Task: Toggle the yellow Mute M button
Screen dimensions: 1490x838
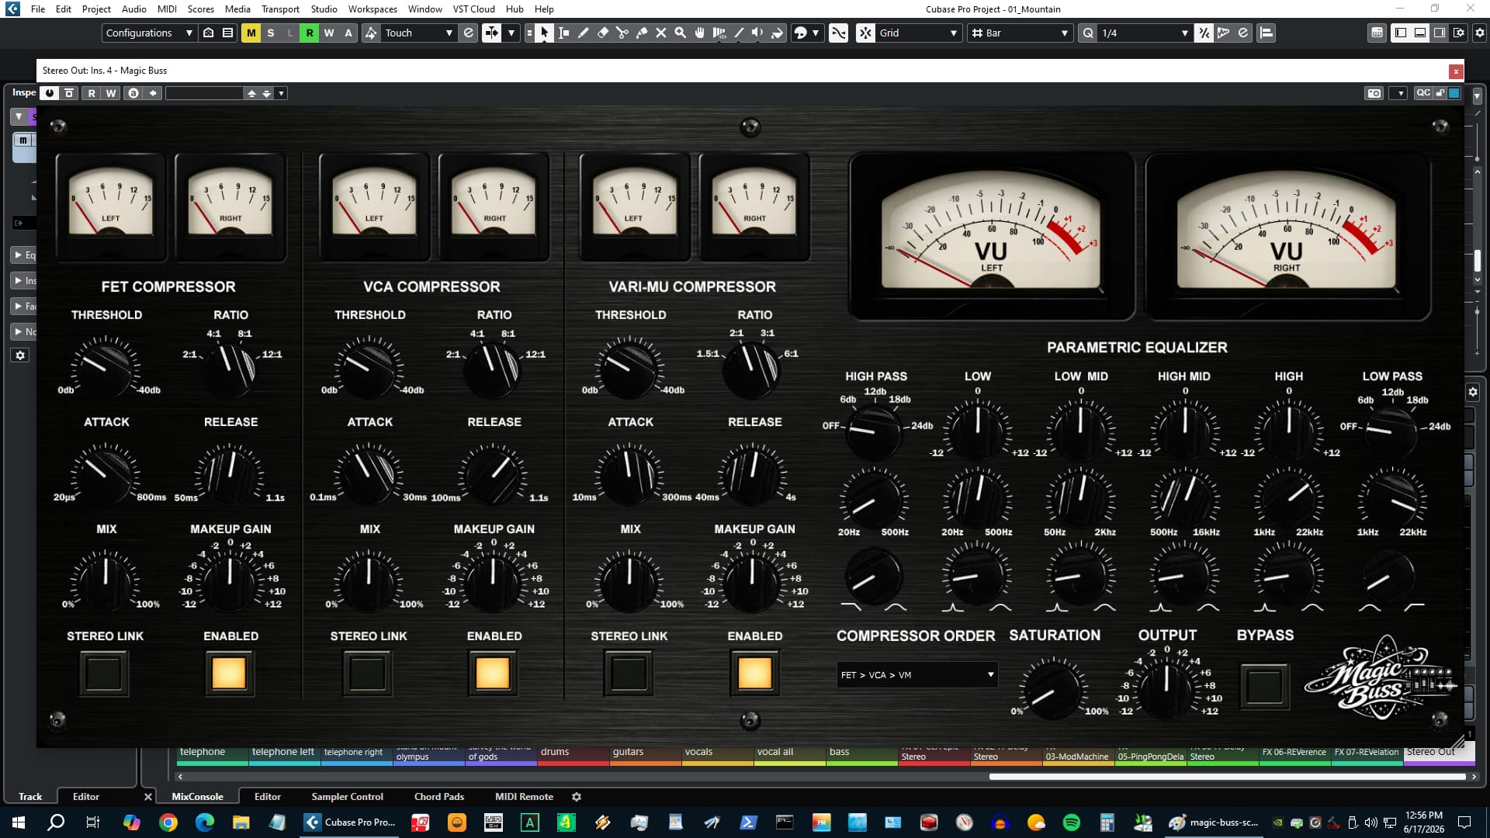Action: [251, 33]
